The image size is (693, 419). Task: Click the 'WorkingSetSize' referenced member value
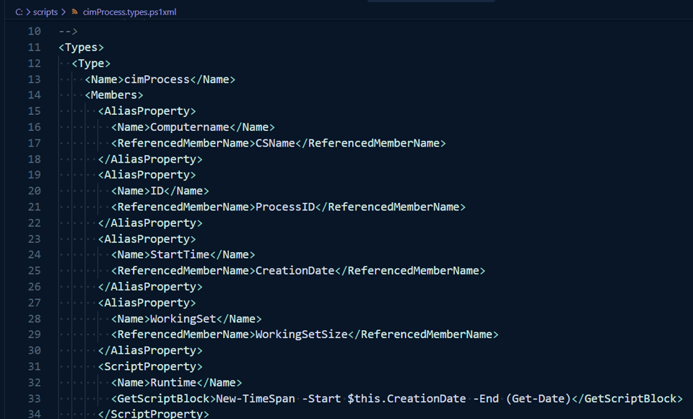coord(302,334)
